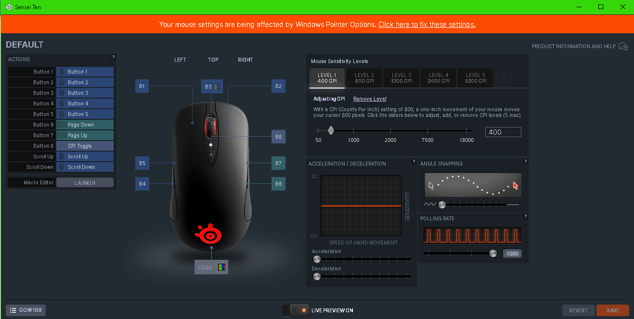Change the Button 6 Page Down assignment

(x=85, y=125)
